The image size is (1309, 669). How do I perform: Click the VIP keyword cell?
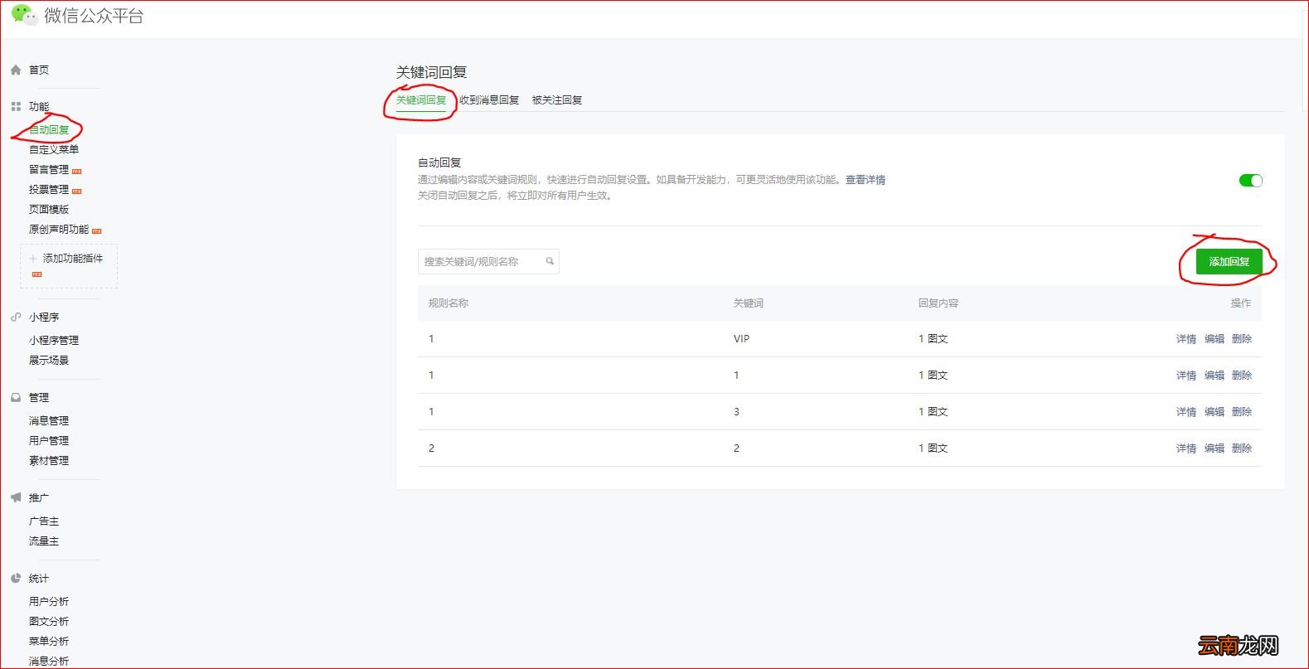point(741,339)
